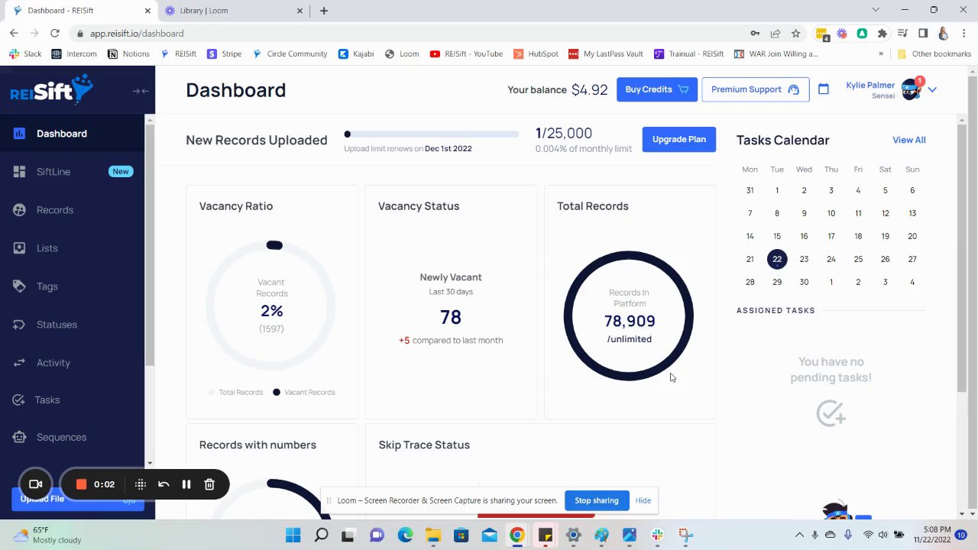Open a new browser tab
Viewport: 978px width, 550px height.
click(324, 11)
